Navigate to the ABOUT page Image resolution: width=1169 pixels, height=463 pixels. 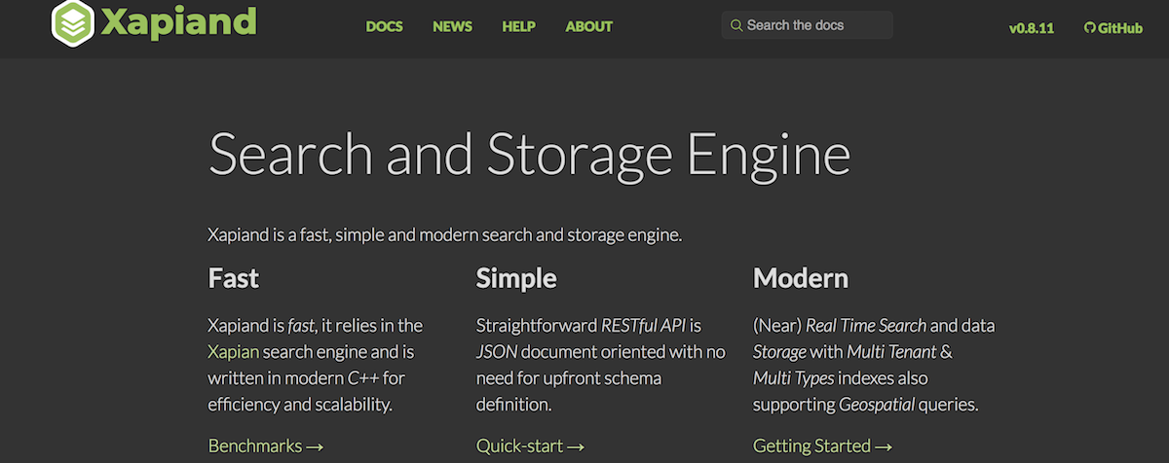589,26
